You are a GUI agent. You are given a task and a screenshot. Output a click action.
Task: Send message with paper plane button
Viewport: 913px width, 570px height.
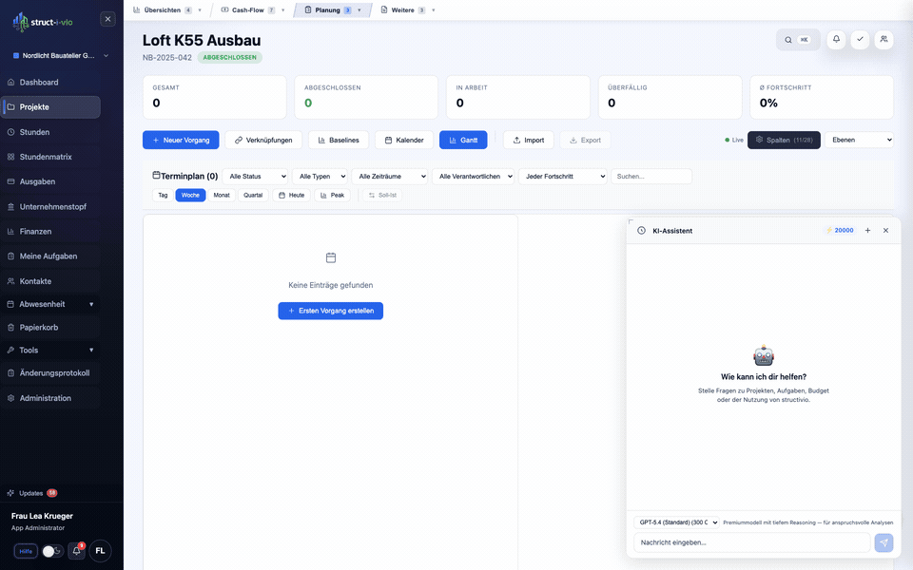click(884, 542)
